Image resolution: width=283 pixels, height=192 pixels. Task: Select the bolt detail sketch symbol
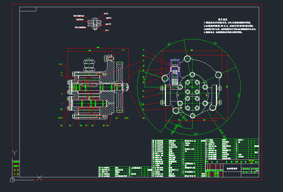(x=95, y=23)
